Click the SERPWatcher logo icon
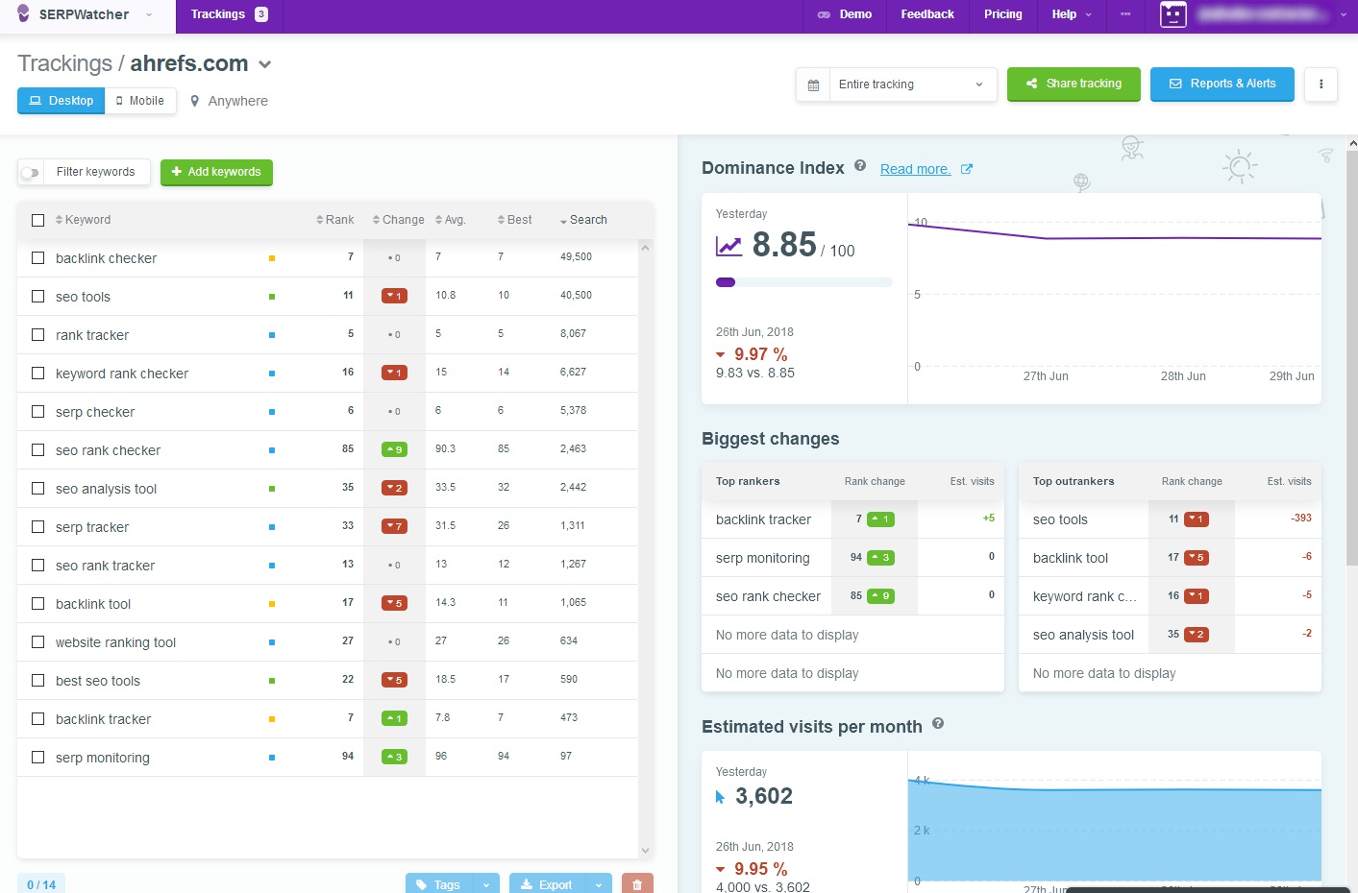Viewport: 1358px width, 893px height. [x=24, y=13]
